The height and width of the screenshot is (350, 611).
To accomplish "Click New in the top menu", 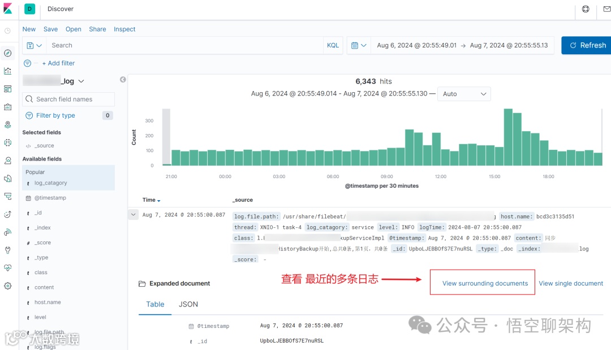I will [x=29, y=29].
